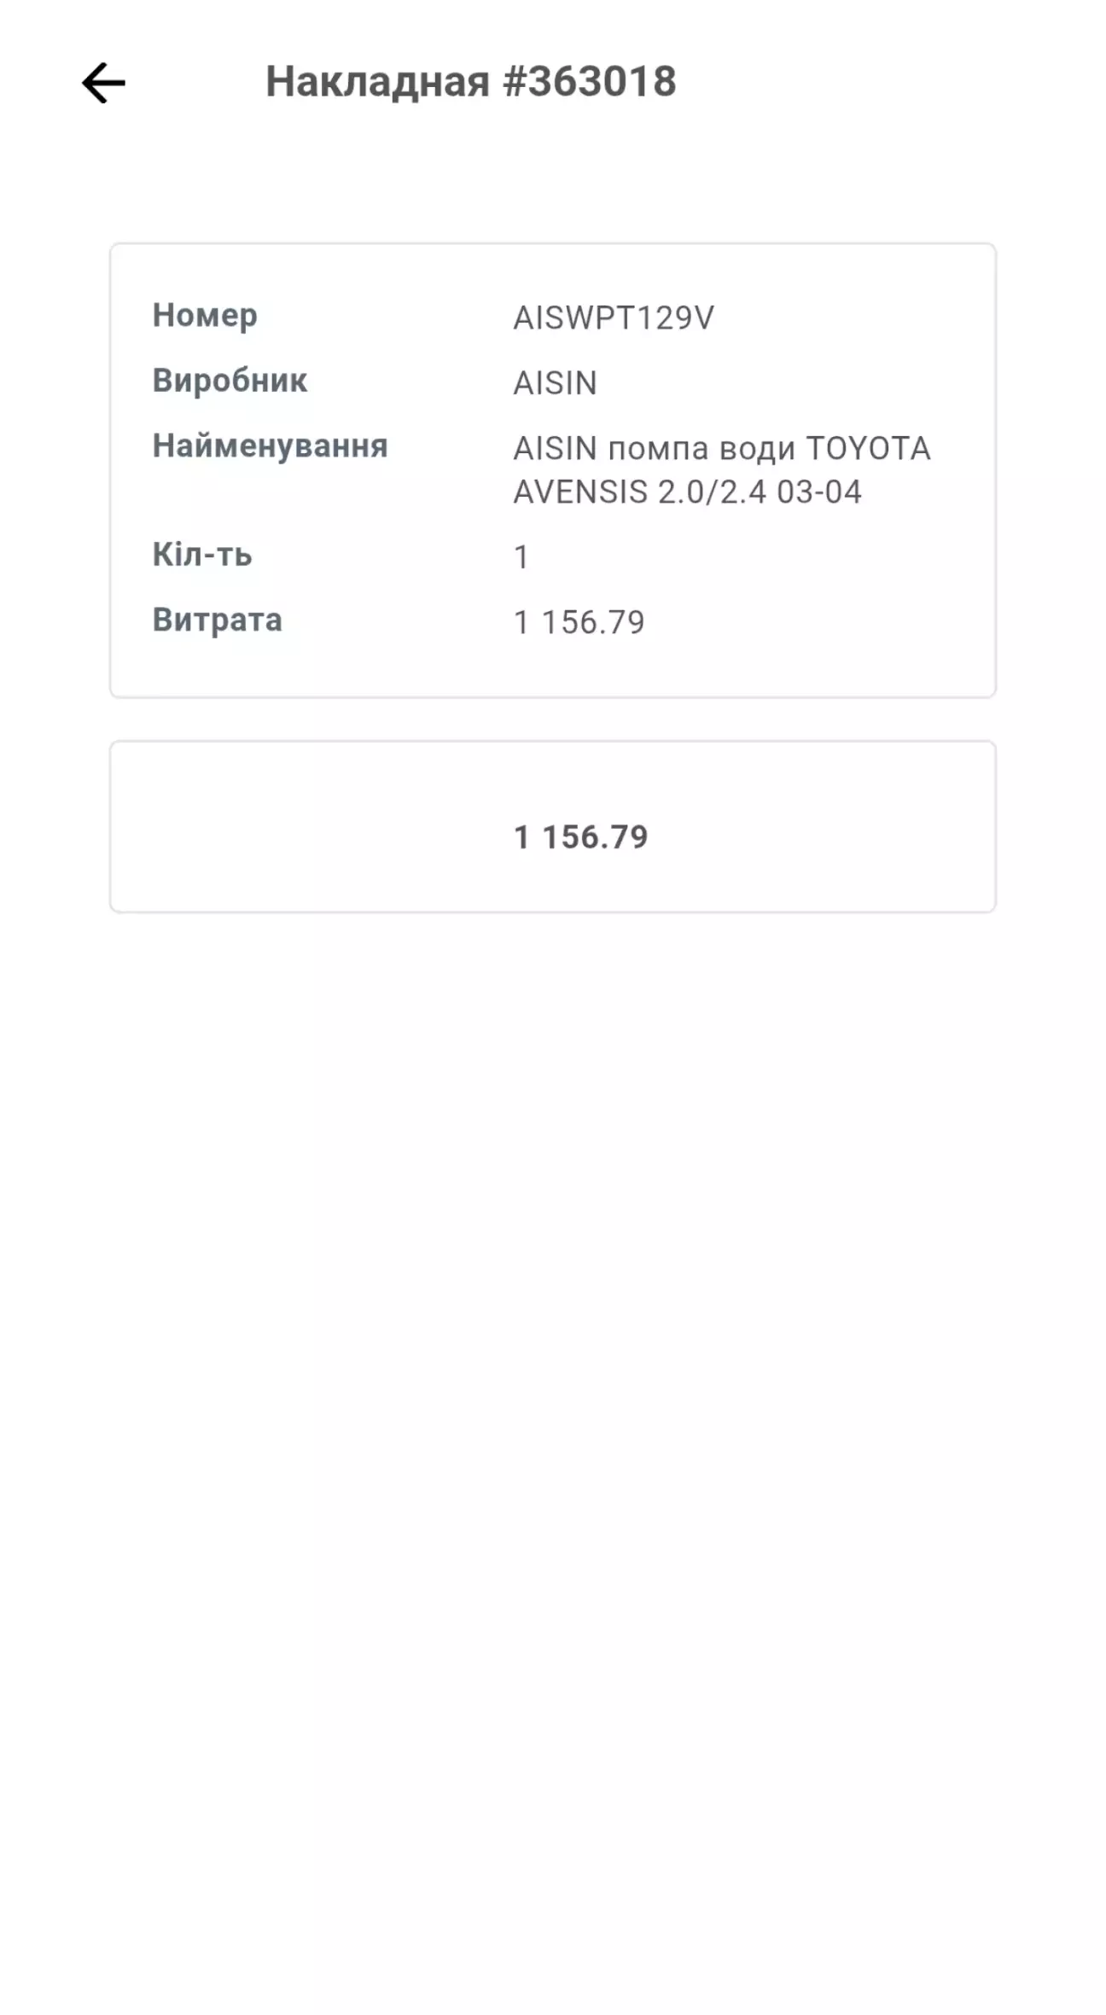The width and height of the screenshot is (1106, 2015).
Task: Tap the Виробник field label
Action: tap(230, 381)
